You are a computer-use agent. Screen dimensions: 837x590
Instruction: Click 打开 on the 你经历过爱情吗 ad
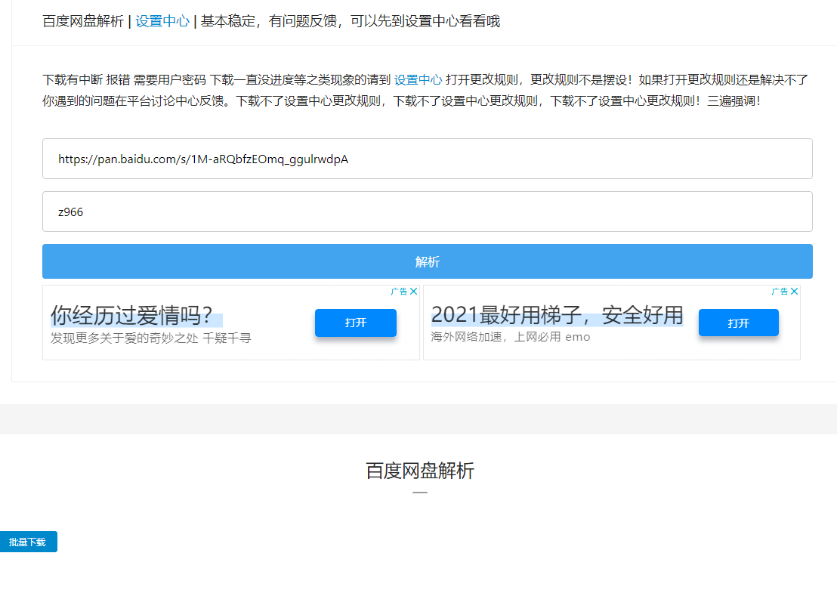pos(356,323)
